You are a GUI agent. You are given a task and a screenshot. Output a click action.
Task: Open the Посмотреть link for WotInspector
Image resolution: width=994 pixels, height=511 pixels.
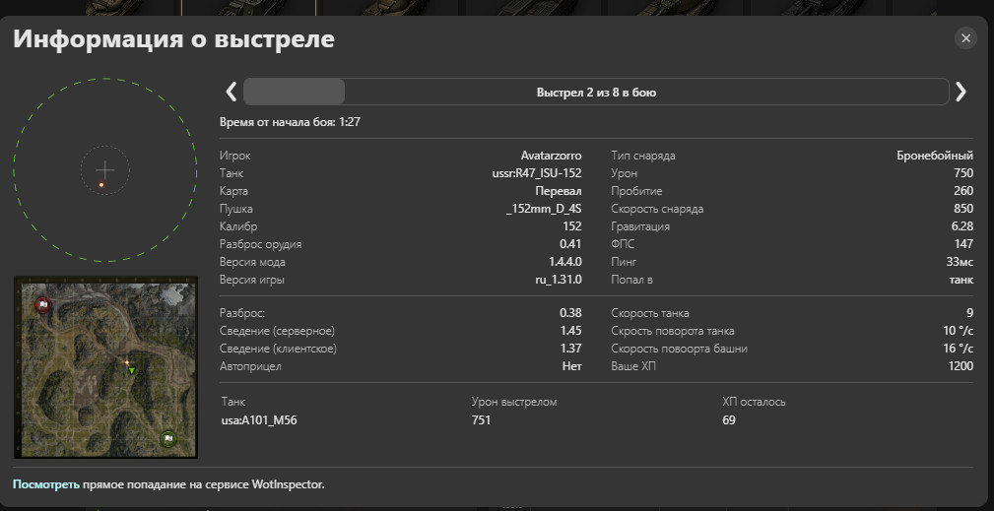click(x=45, y=484)
